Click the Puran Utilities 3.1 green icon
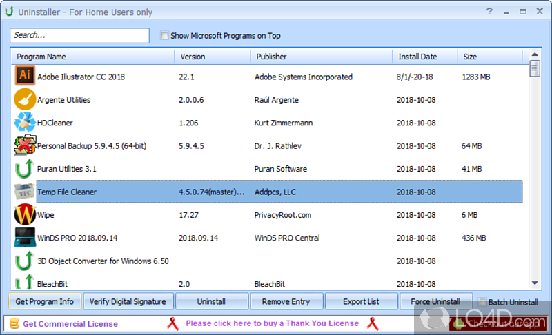552x335 pixels. pos(24,168)
